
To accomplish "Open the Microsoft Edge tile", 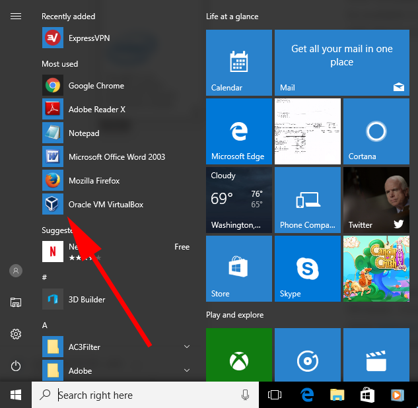I will (239, 131).
